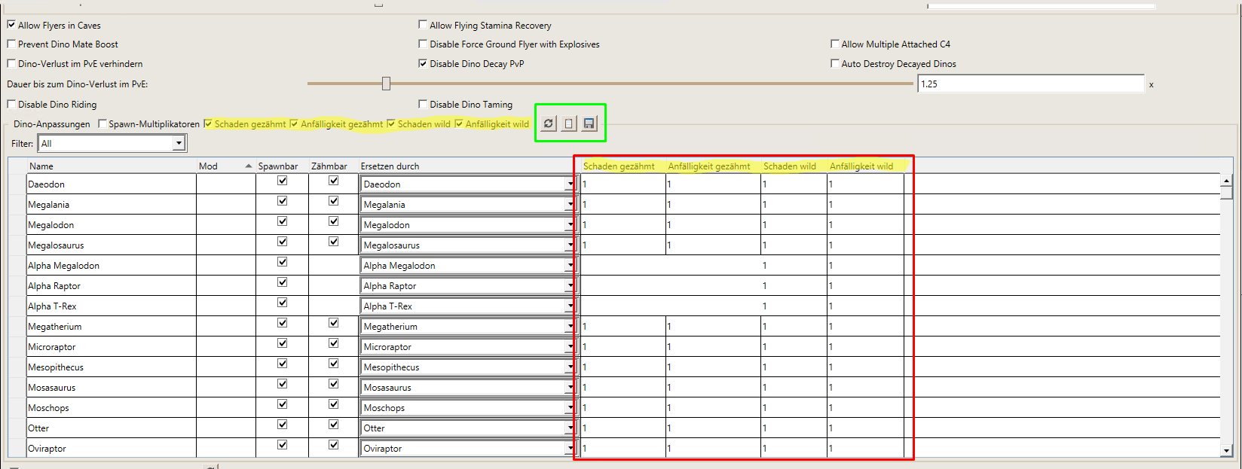Viewport: 1242px width, 469px height.
Task: Uncheck the Schaden wild column toggle
Action: 391,124
